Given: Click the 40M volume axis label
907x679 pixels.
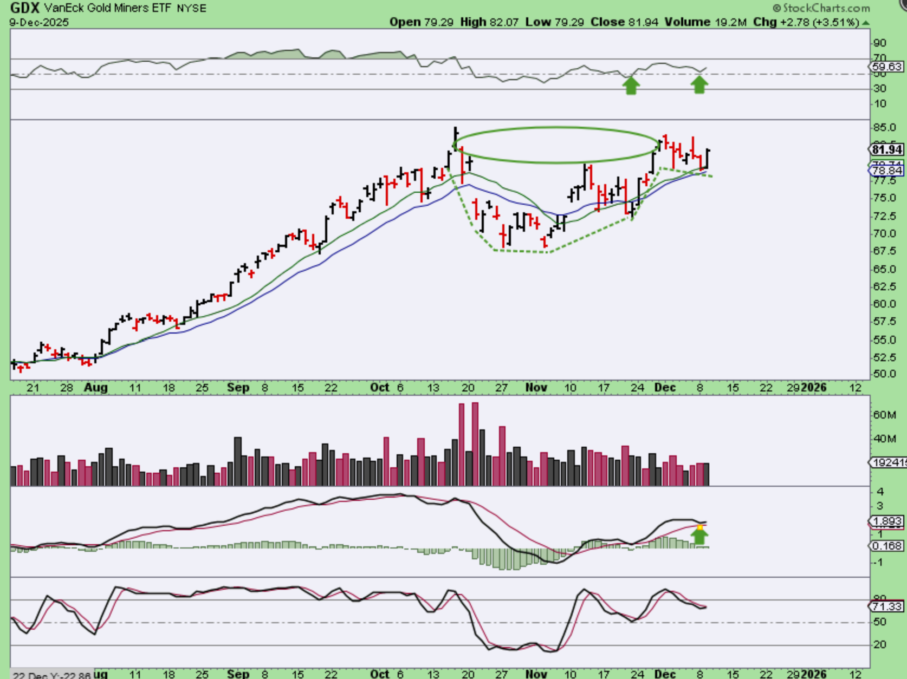Looking at the screenshot, I should 884,439.
